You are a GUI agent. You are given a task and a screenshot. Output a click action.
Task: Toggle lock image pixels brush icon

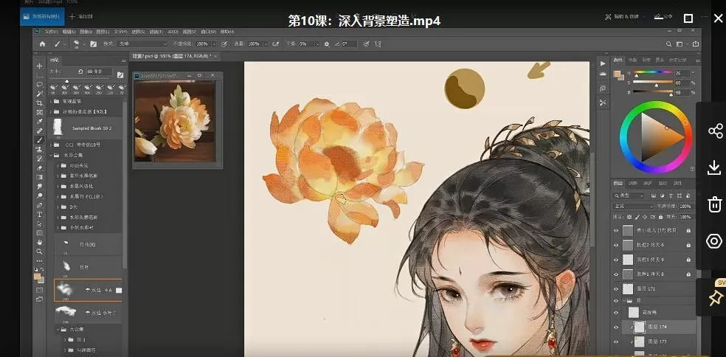coord(637,217)
